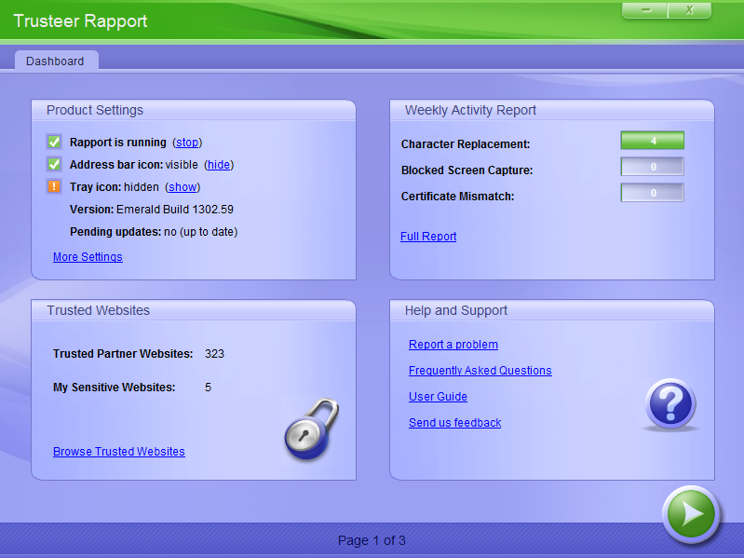744x558 pixels.
Task: Toggle the Address bar icon checkmark
Action: click(53, 165)
